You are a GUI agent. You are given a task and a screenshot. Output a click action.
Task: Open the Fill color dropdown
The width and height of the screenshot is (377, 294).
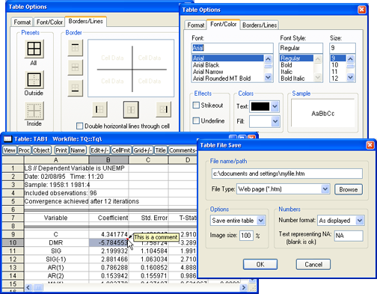pyautogui.click(x=275, y=121)
